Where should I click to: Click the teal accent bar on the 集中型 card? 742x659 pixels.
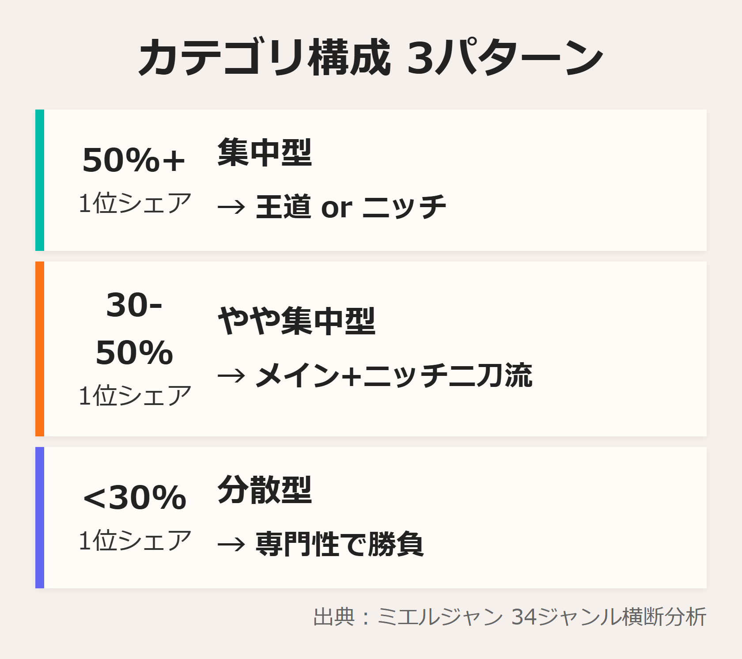point(40,180)
